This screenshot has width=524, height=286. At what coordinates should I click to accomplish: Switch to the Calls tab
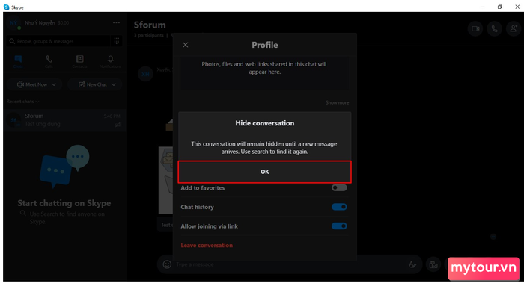click(49, 62)
